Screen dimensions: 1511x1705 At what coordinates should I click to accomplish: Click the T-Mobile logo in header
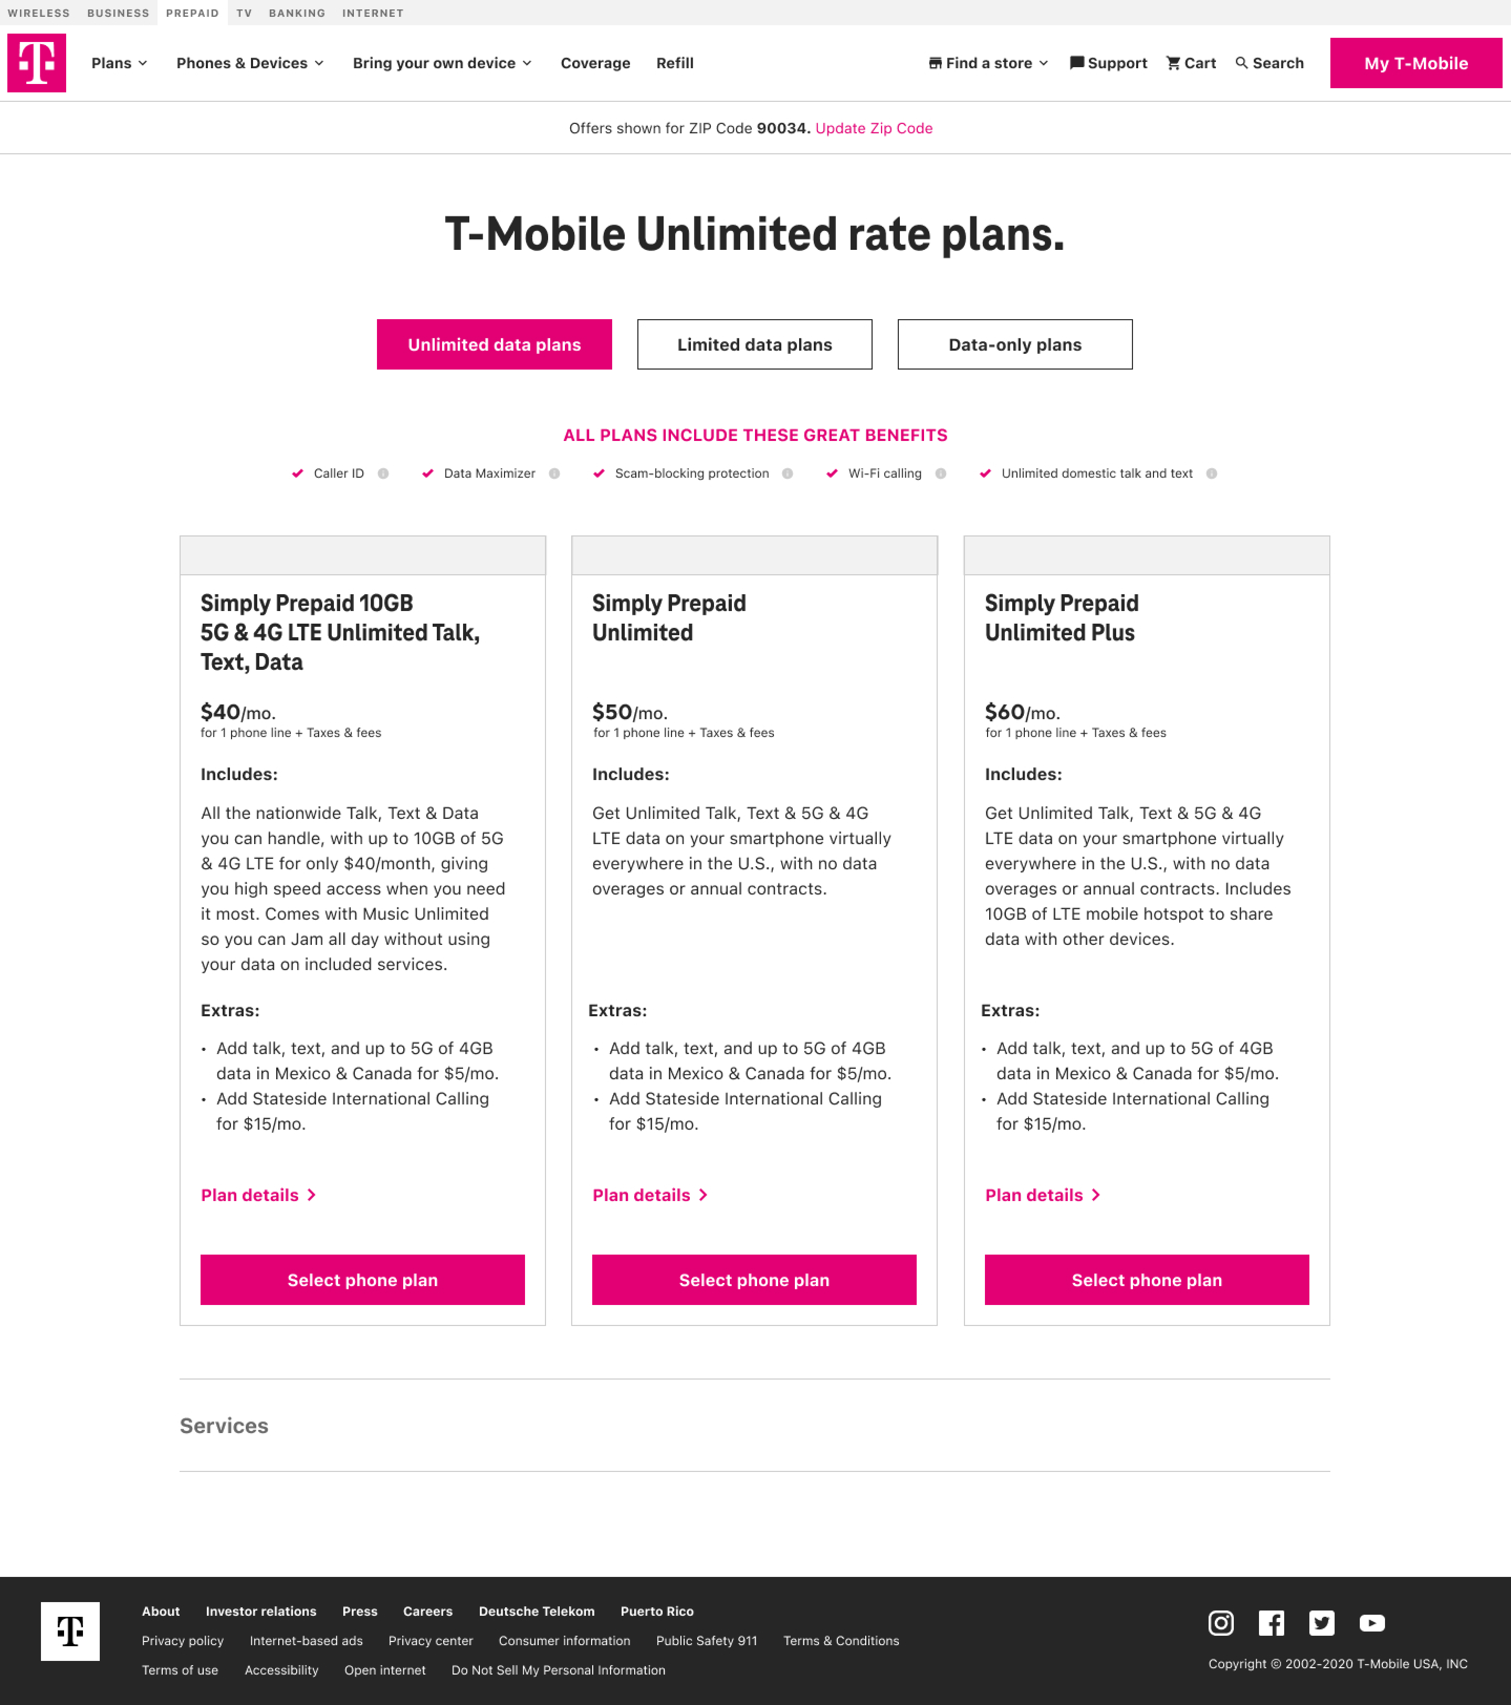37,64
